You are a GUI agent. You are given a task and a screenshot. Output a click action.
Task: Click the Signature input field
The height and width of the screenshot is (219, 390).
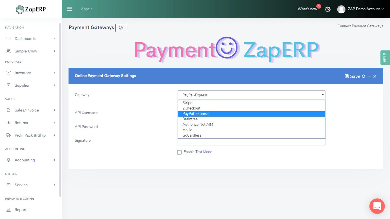click(x=251, y=142)
